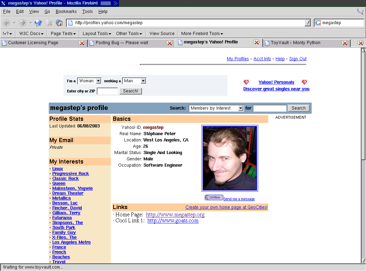
Task: Click the Google search box containing megastep
Action: (342, 23)
